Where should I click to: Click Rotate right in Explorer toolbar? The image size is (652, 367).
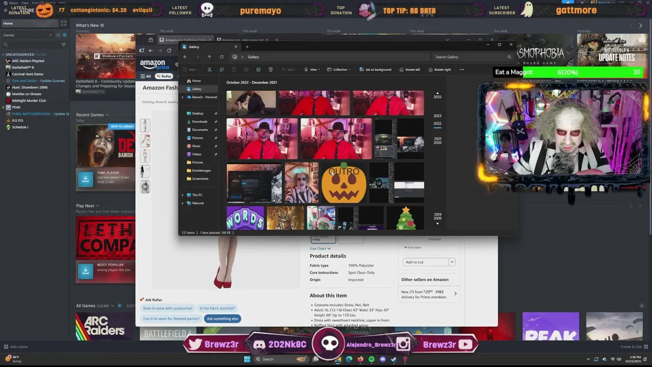[440, 70]
